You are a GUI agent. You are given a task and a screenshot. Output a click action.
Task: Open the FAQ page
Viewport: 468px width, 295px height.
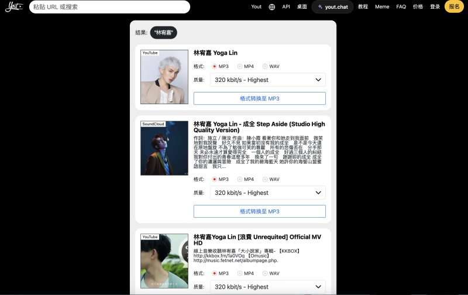tap(401, 6)
